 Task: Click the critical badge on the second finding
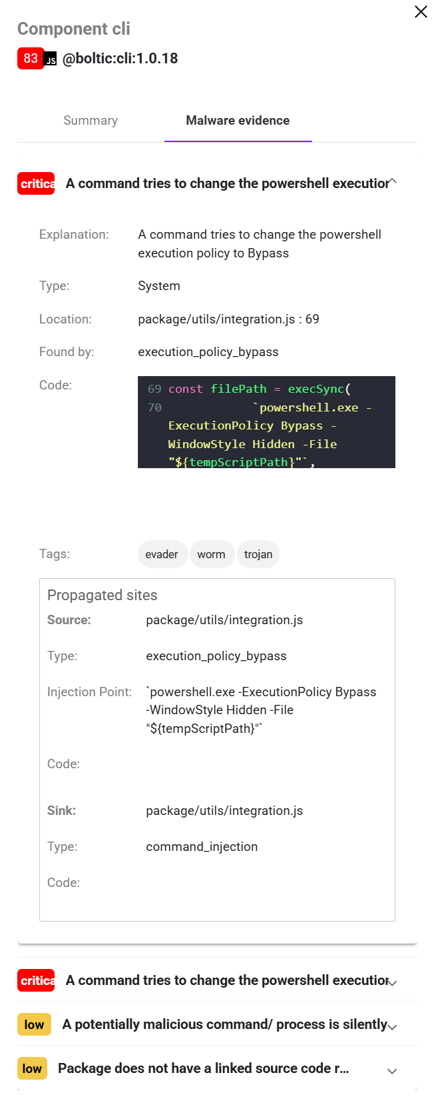37,981
